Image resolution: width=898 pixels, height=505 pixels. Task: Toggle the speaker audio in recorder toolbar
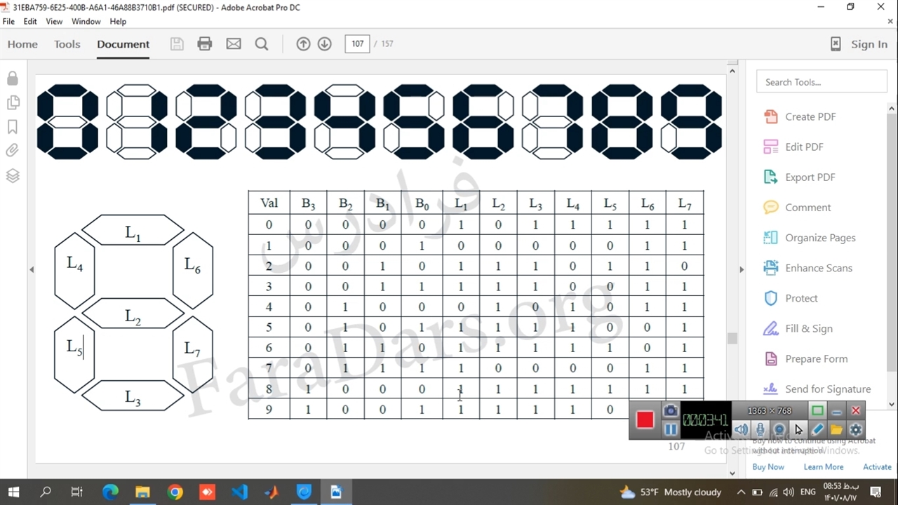tap(741, 429)
